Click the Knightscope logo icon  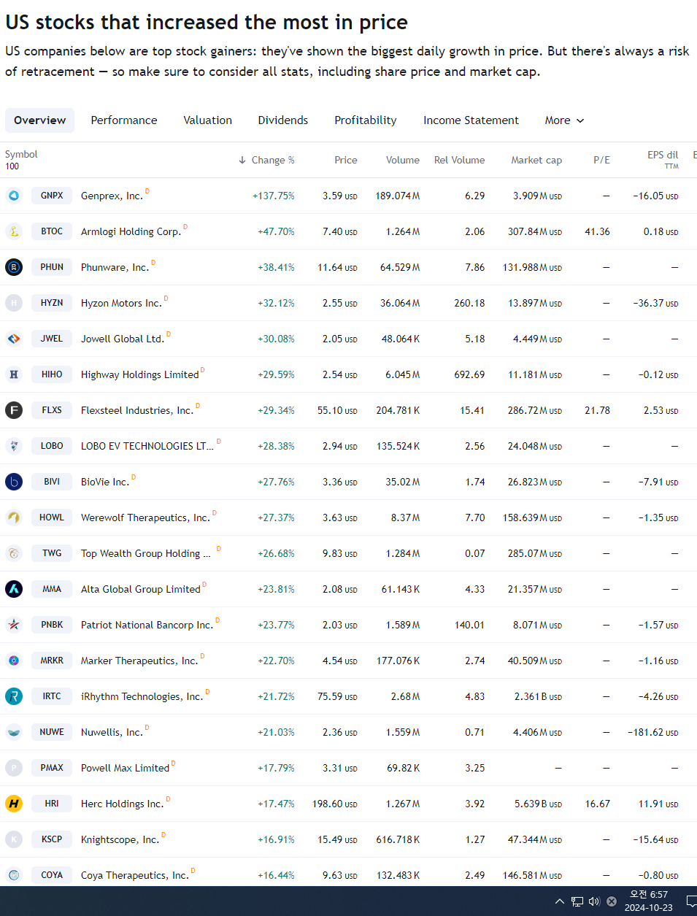pos(14,839)
